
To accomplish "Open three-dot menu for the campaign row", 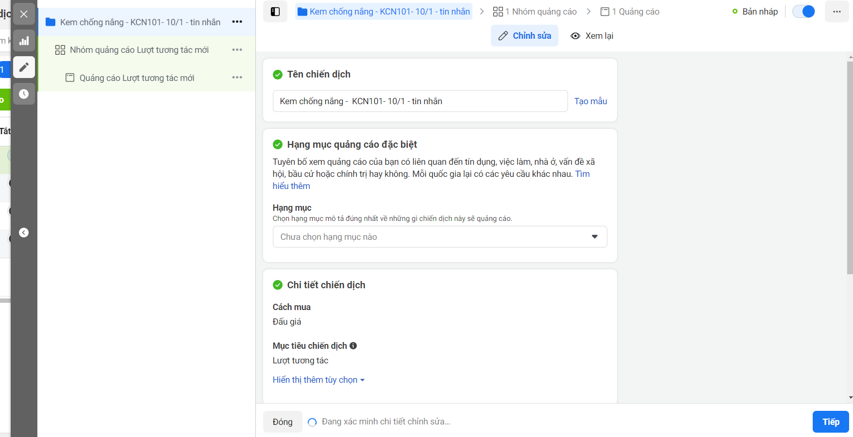I will point(237,22).
